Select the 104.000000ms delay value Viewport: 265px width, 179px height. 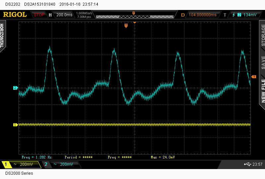[x=202, y=15]
